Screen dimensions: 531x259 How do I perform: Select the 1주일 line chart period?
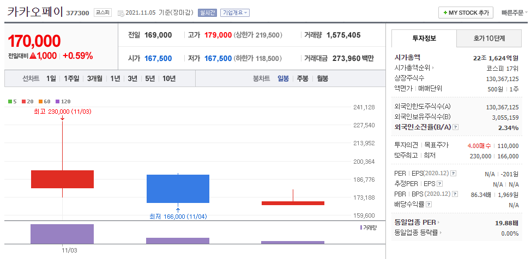coord(71,79)
